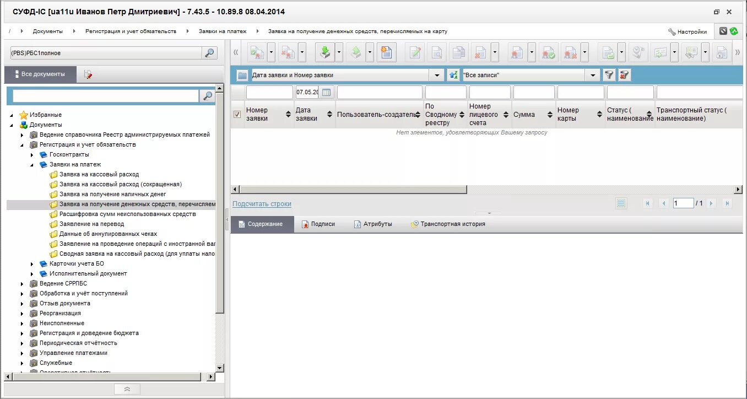This screenshot has height=399, width=747.
Task: Click the dark square icon next to Настройки
Action: tap(723, 31)
